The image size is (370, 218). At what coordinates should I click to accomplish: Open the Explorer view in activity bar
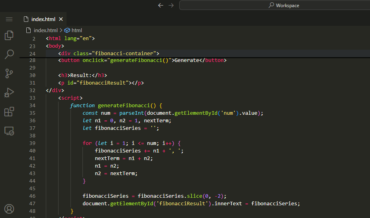pyautogui.click(x=9, y=35)
